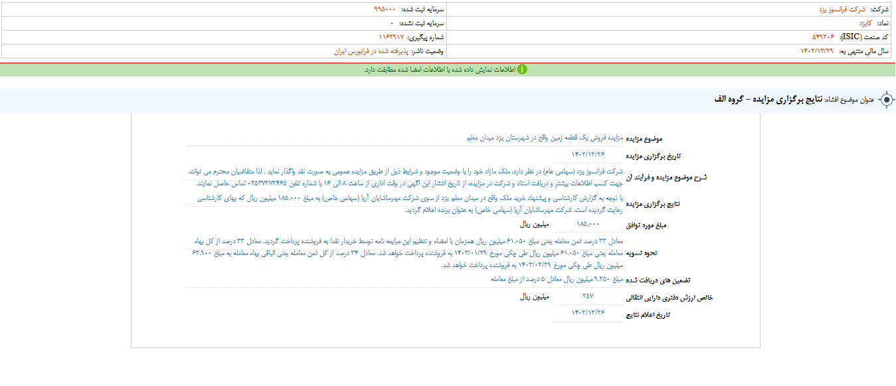Viewport: 896px width, 386px height.
Task: Select the agreed amount value 185,000
Action: tap(588, 225)
